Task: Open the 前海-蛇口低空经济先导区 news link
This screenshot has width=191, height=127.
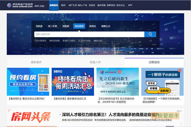Action: coord(94,120)
